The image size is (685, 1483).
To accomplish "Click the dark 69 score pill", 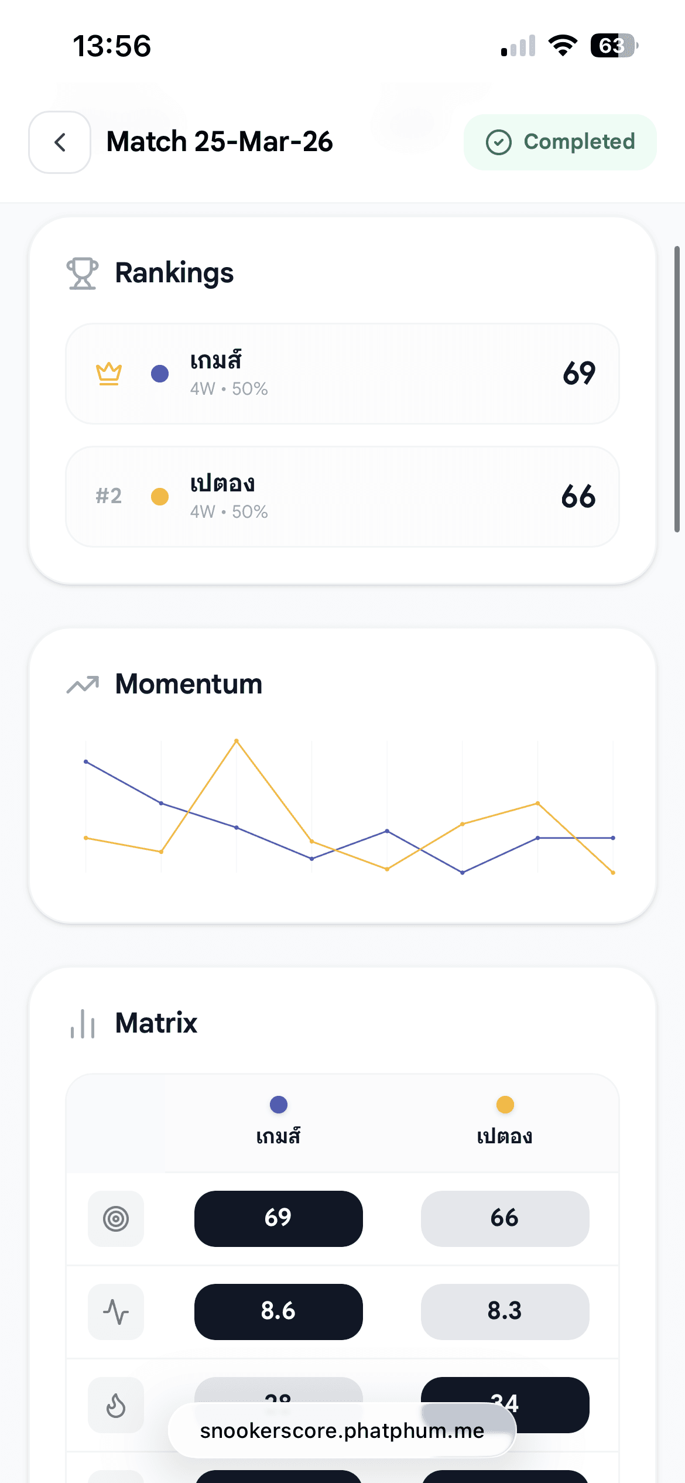I will [279, 1219].
